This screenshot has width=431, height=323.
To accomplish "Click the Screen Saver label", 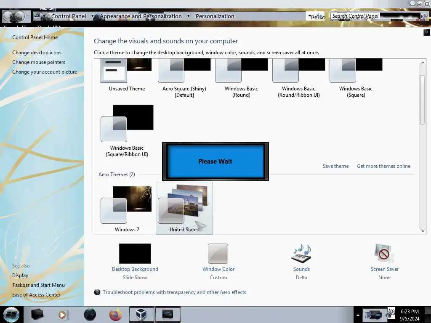I will (x=385, y=269).
